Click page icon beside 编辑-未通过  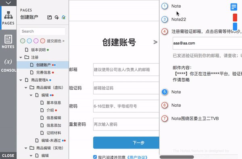click(x=37, y=140)
